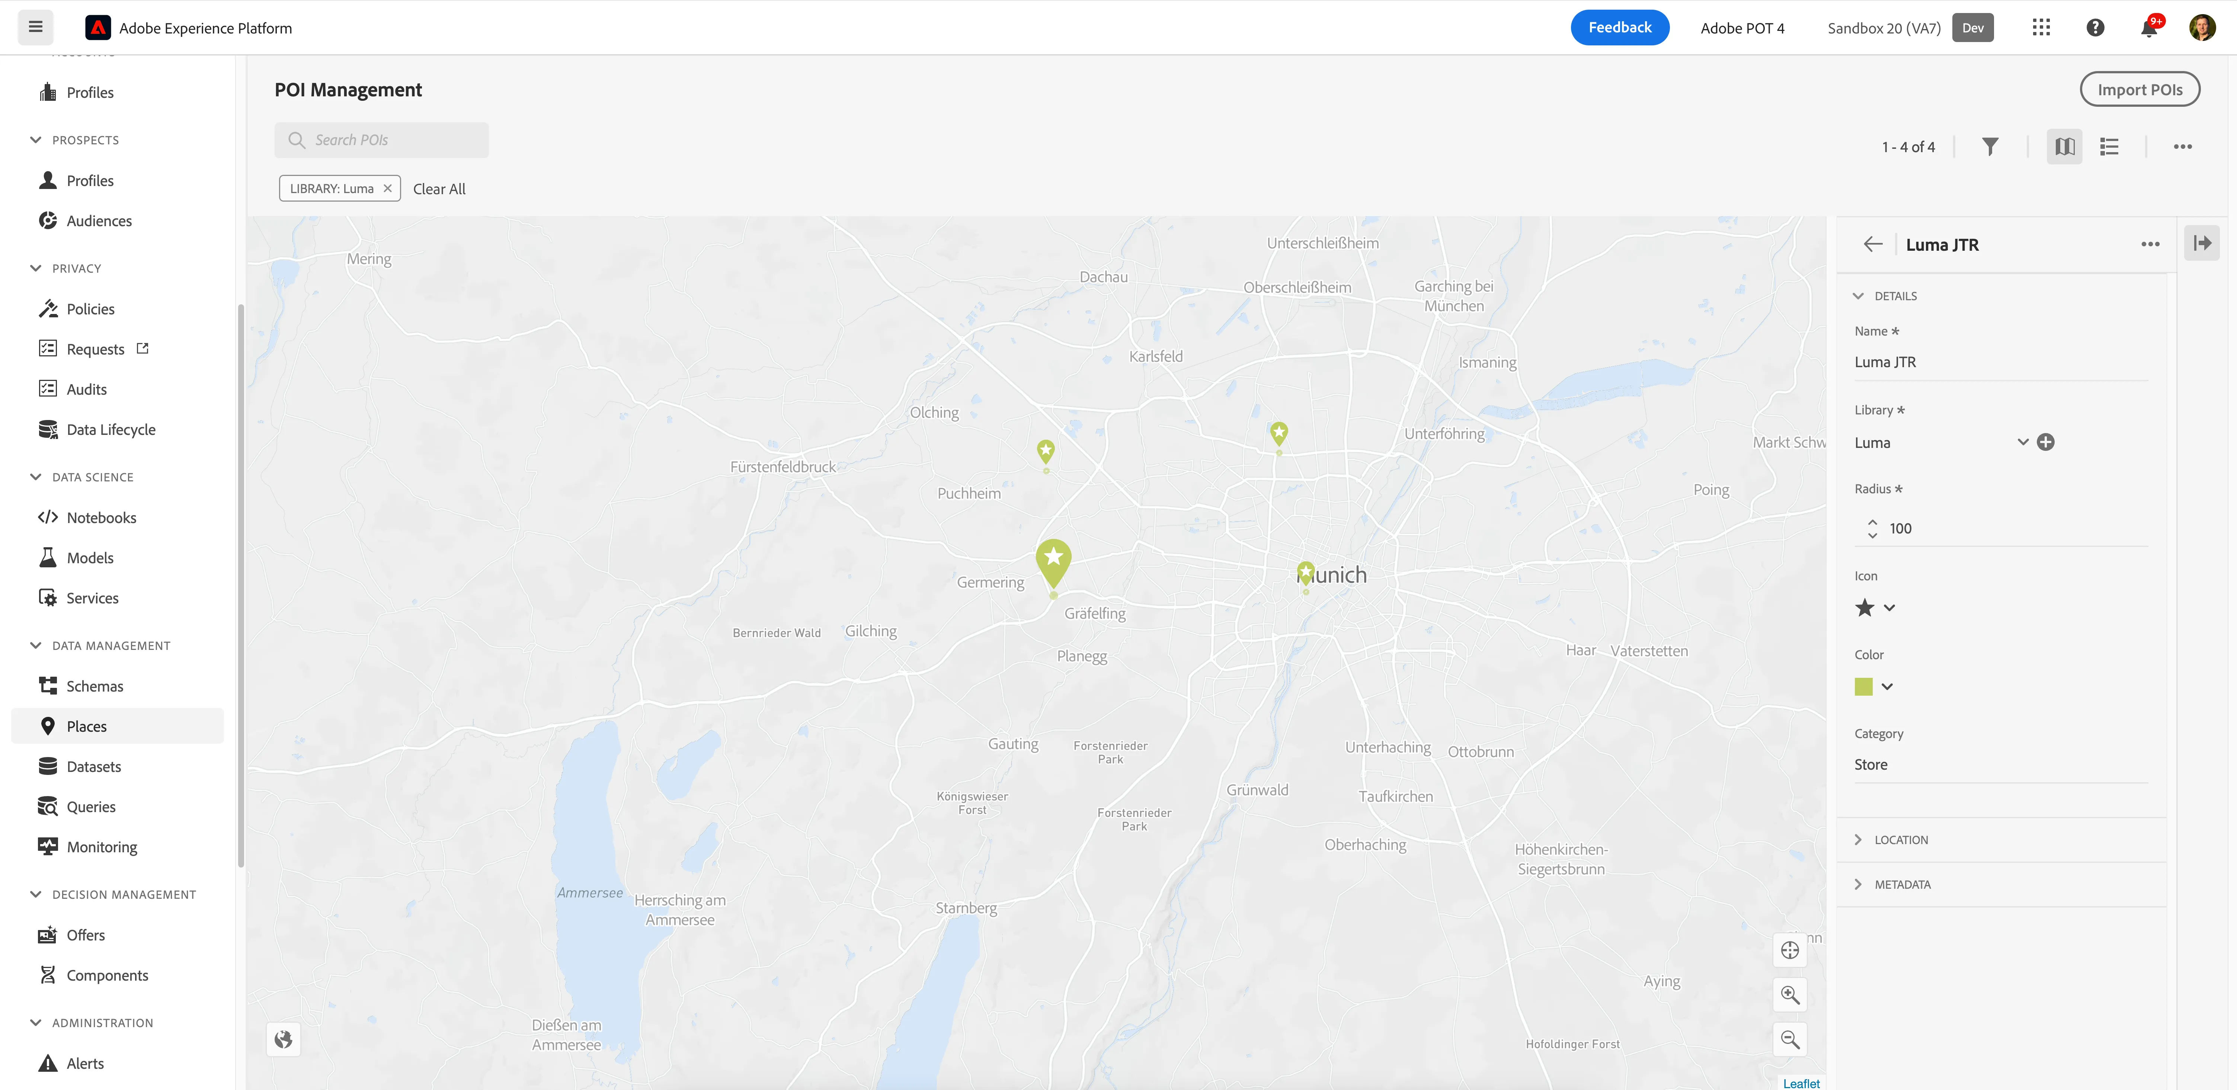Edit the Name field Luma JTR

(2001, 362)
